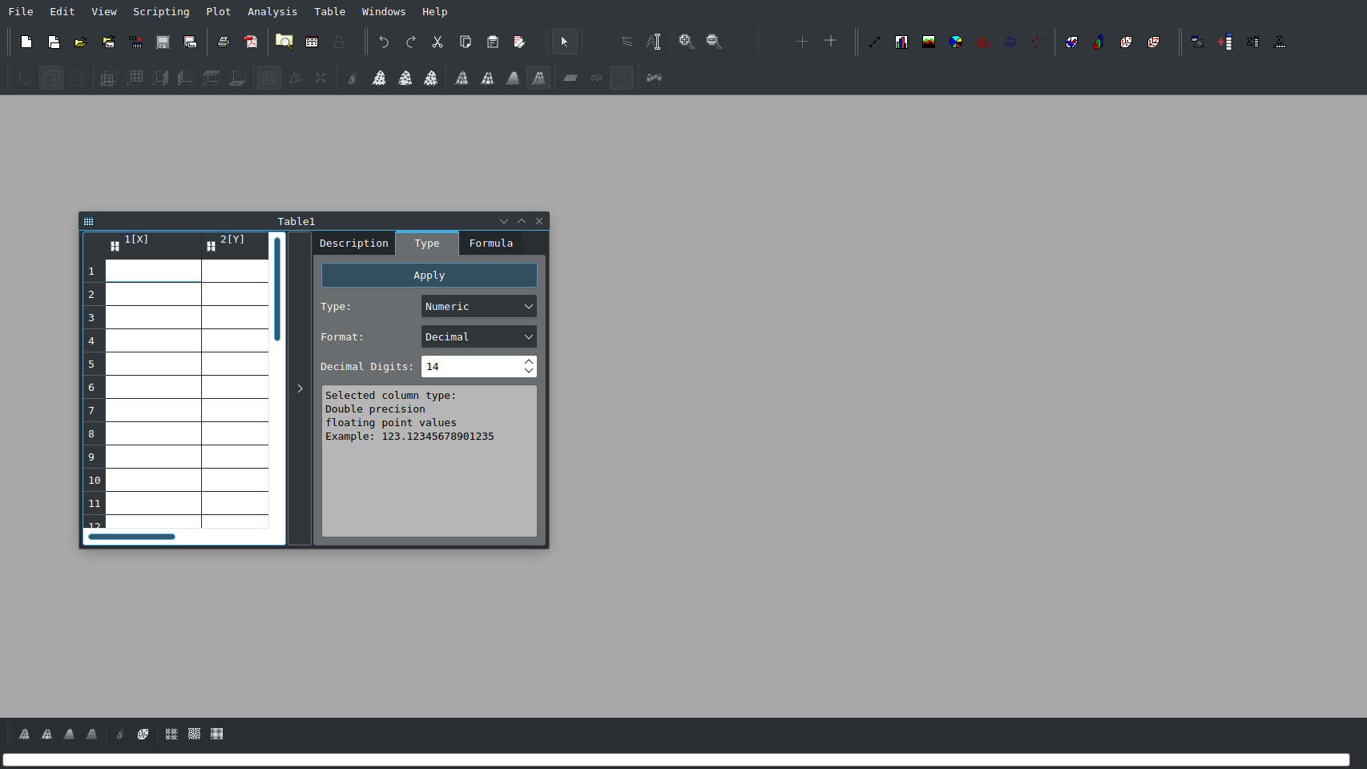1367x769 pixels.
Task: Undo the last action
Action: click(383, 42)
